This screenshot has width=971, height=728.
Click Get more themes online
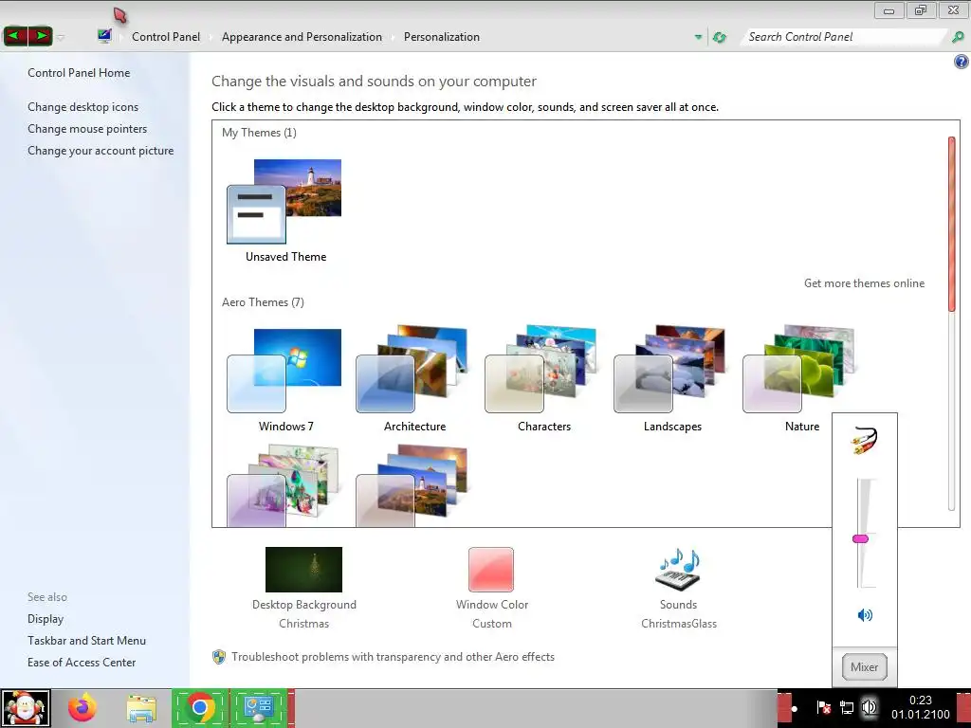click(x=864, y=282)
